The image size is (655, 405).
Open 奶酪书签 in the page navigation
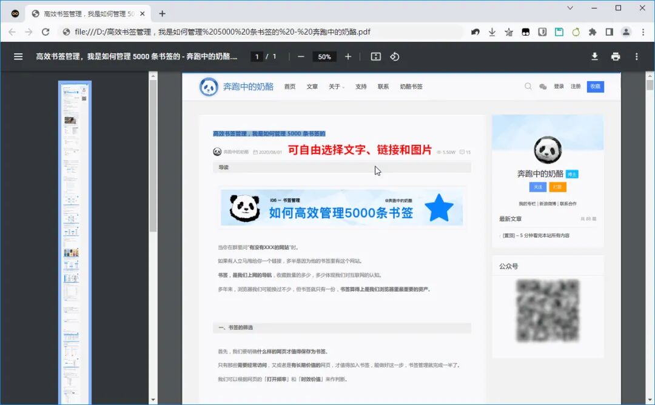pos(411,87)
